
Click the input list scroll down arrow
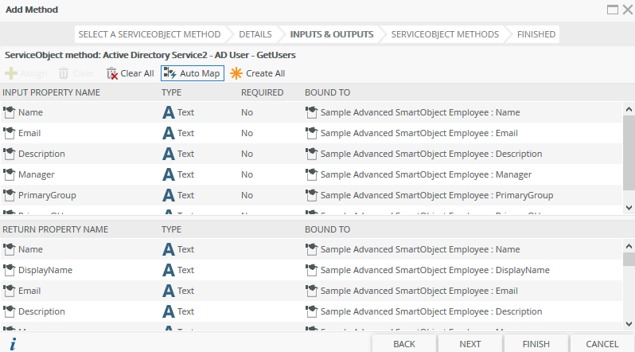pos(629,208)
